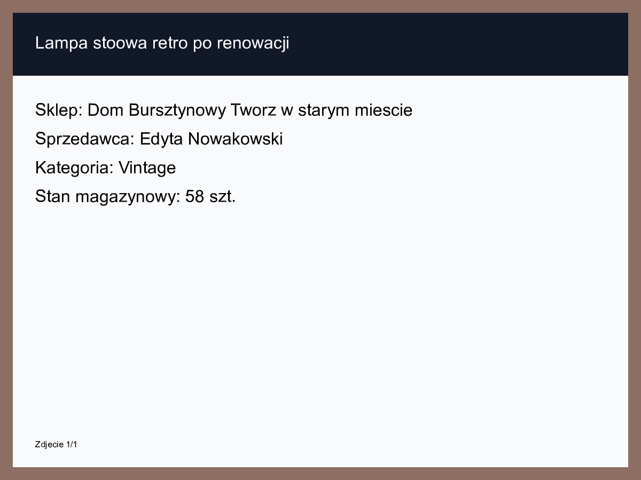Click the stock quantity "58"
The image size is (641, 480).
[x=195, y=197]
